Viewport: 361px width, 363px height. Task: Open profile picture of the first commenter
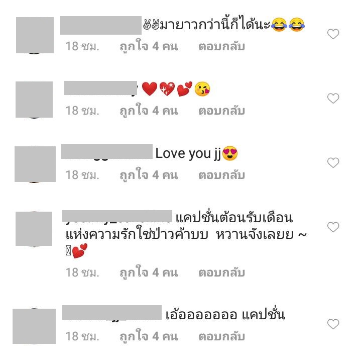click(35, 35)
